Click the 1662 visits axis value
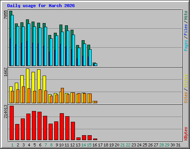 (x=6, y=72)
